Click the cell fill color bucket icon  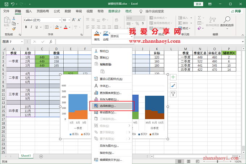pyautogui.click(x=57, y=27)
